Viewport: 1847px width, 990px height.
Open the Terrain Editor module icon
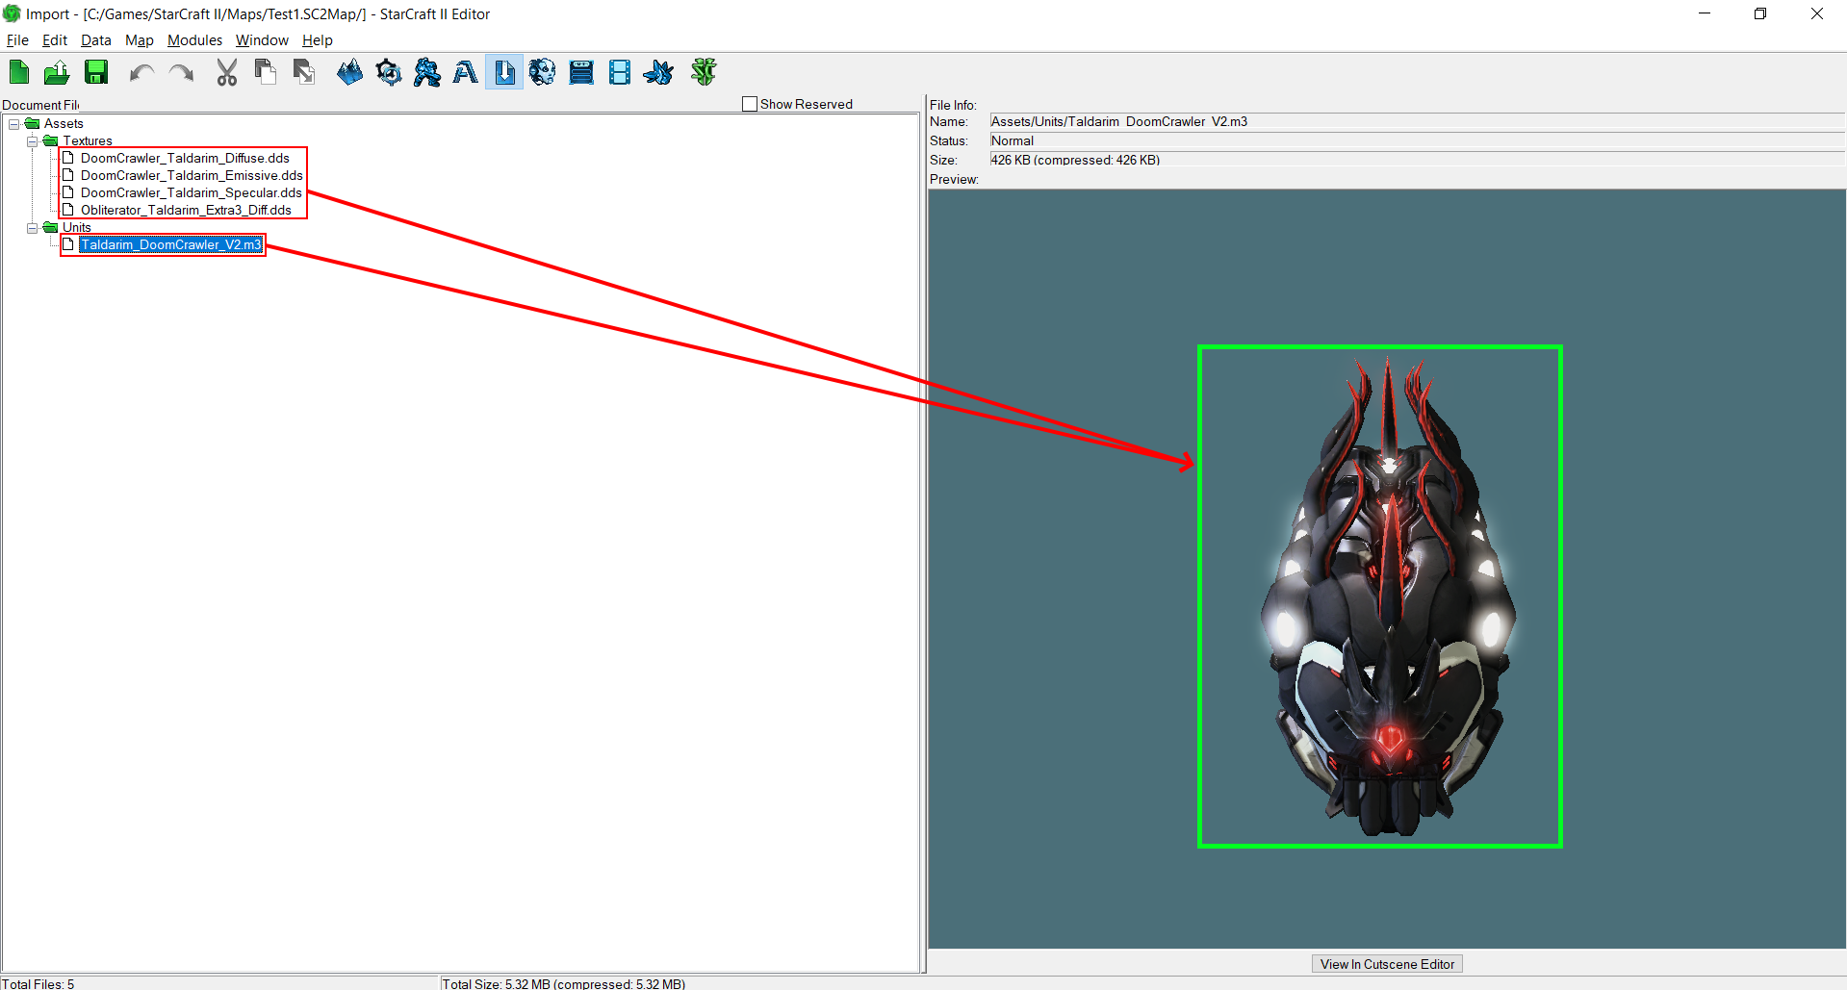click(349, 72)
